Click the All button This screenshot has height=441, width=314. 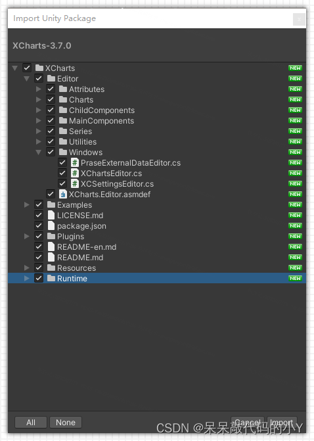31,422
